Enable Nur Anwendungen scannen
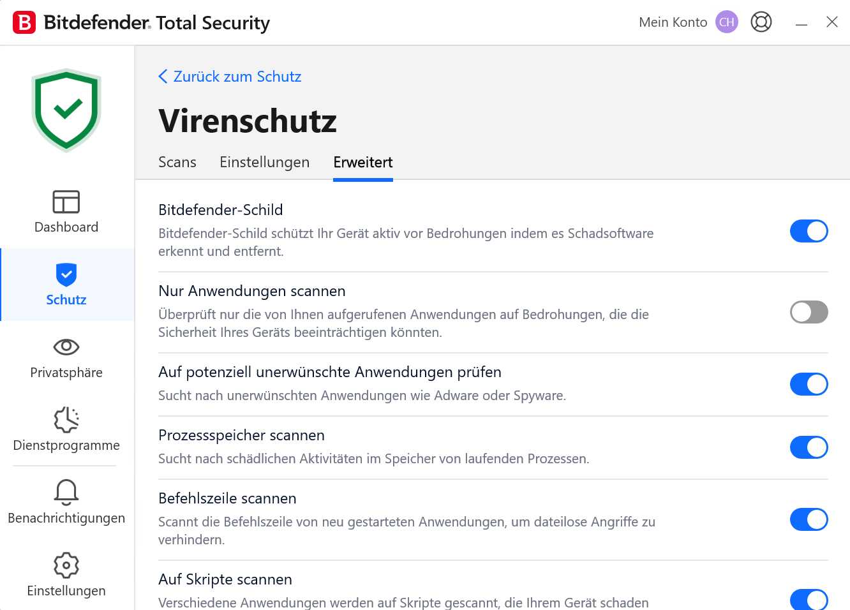The image size is (850, 610). pyautogui.click(x=809, y=312)
